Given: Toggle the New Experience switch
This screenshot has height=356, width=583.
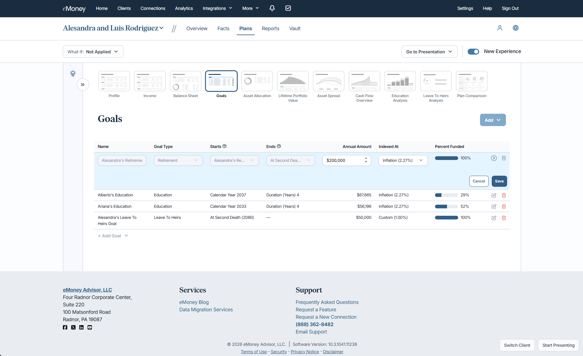Looking at the screenshot, I should coord(473,51).
